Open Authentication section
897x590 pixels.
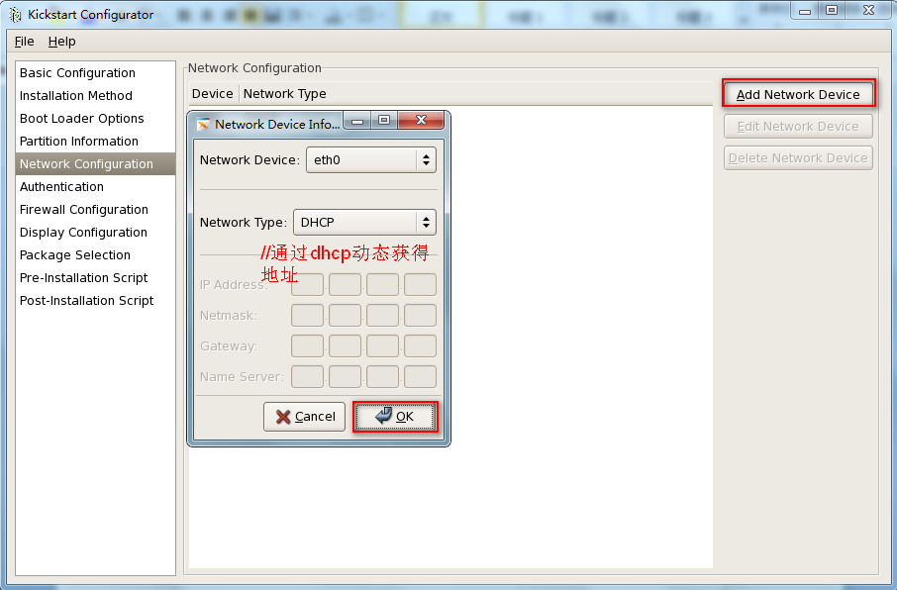tap(95, 186)
